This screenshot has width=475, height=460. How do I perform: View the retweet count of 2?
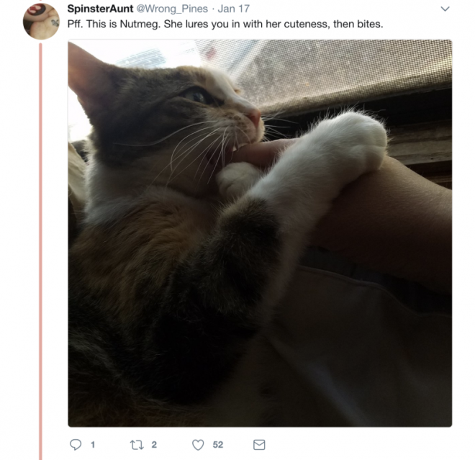154,445
